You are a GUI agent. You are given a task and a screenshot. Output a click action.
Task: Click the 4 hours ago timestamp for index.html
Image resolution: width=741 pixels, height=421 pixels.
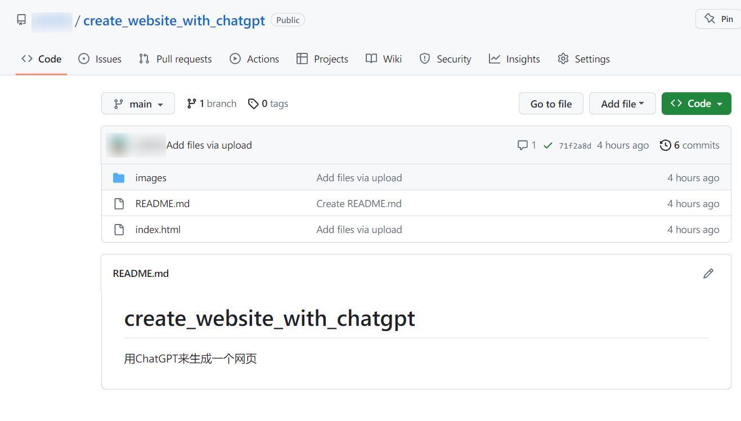pyautogui.click(x=693, y=230)
